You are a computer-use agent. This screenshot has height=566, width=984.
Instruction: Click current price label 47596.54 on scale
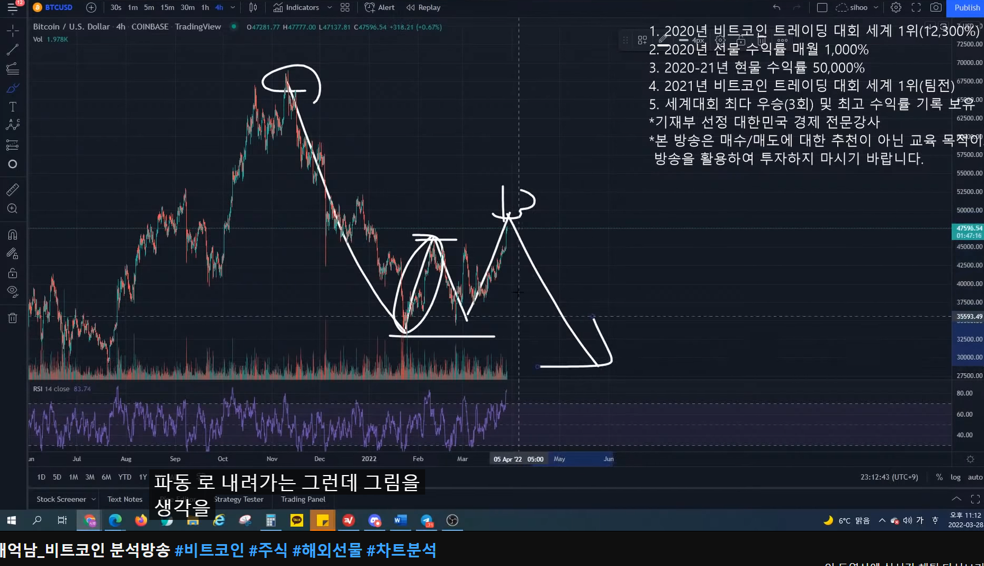pyautogui.click(x=968, y=229)
